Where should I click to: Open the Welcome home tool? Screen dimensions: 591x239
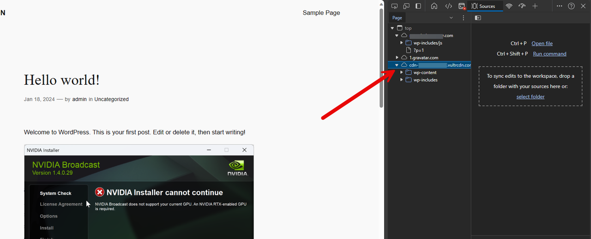click(434, 6)
